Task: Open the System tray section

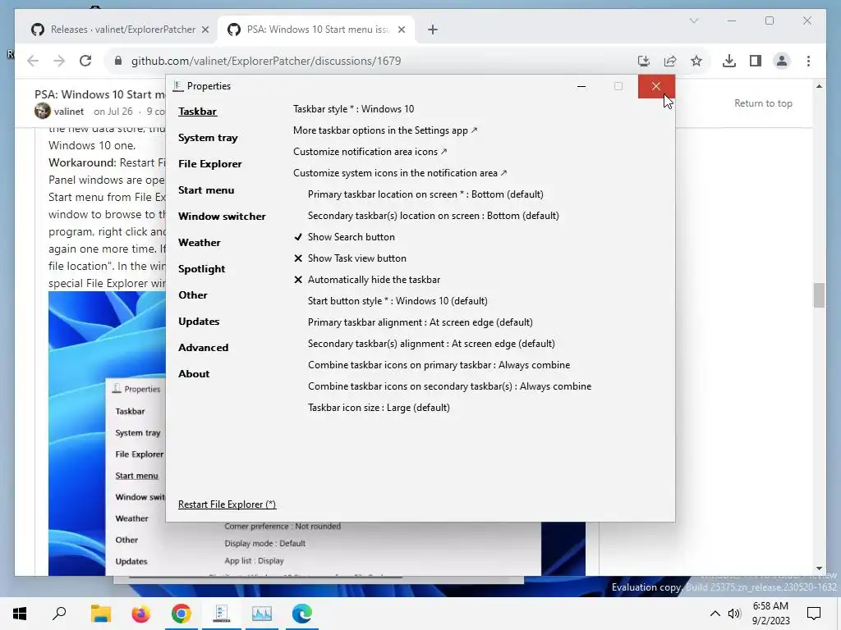Action: [x=208, y=138]
